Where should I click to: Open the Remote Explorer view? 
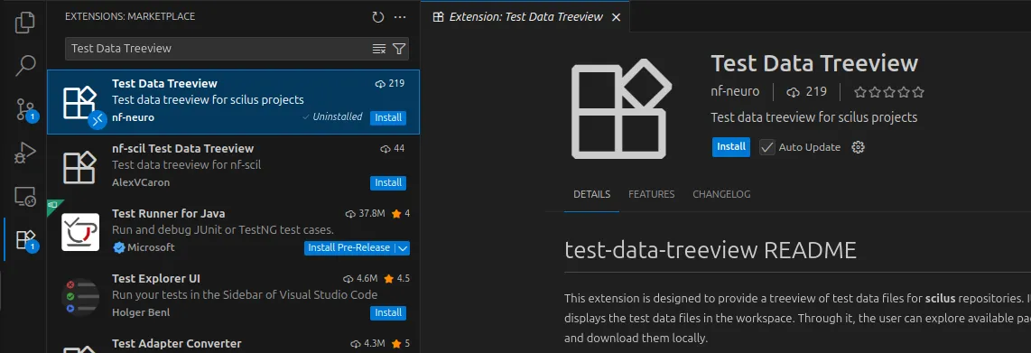[x=25, y=196]
